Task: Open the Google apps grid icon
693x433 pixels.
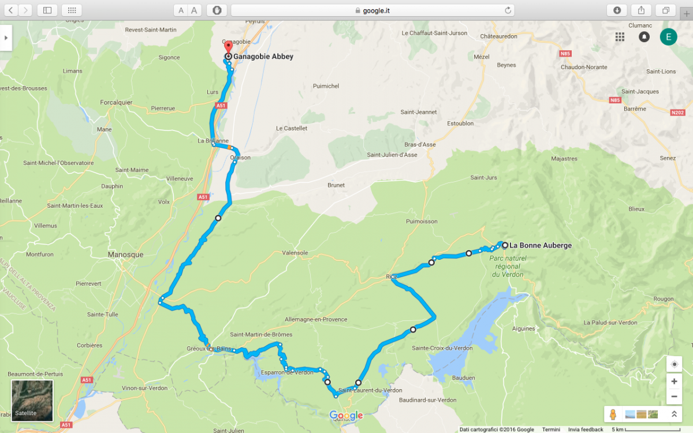Action: click(x=620, y=37)
